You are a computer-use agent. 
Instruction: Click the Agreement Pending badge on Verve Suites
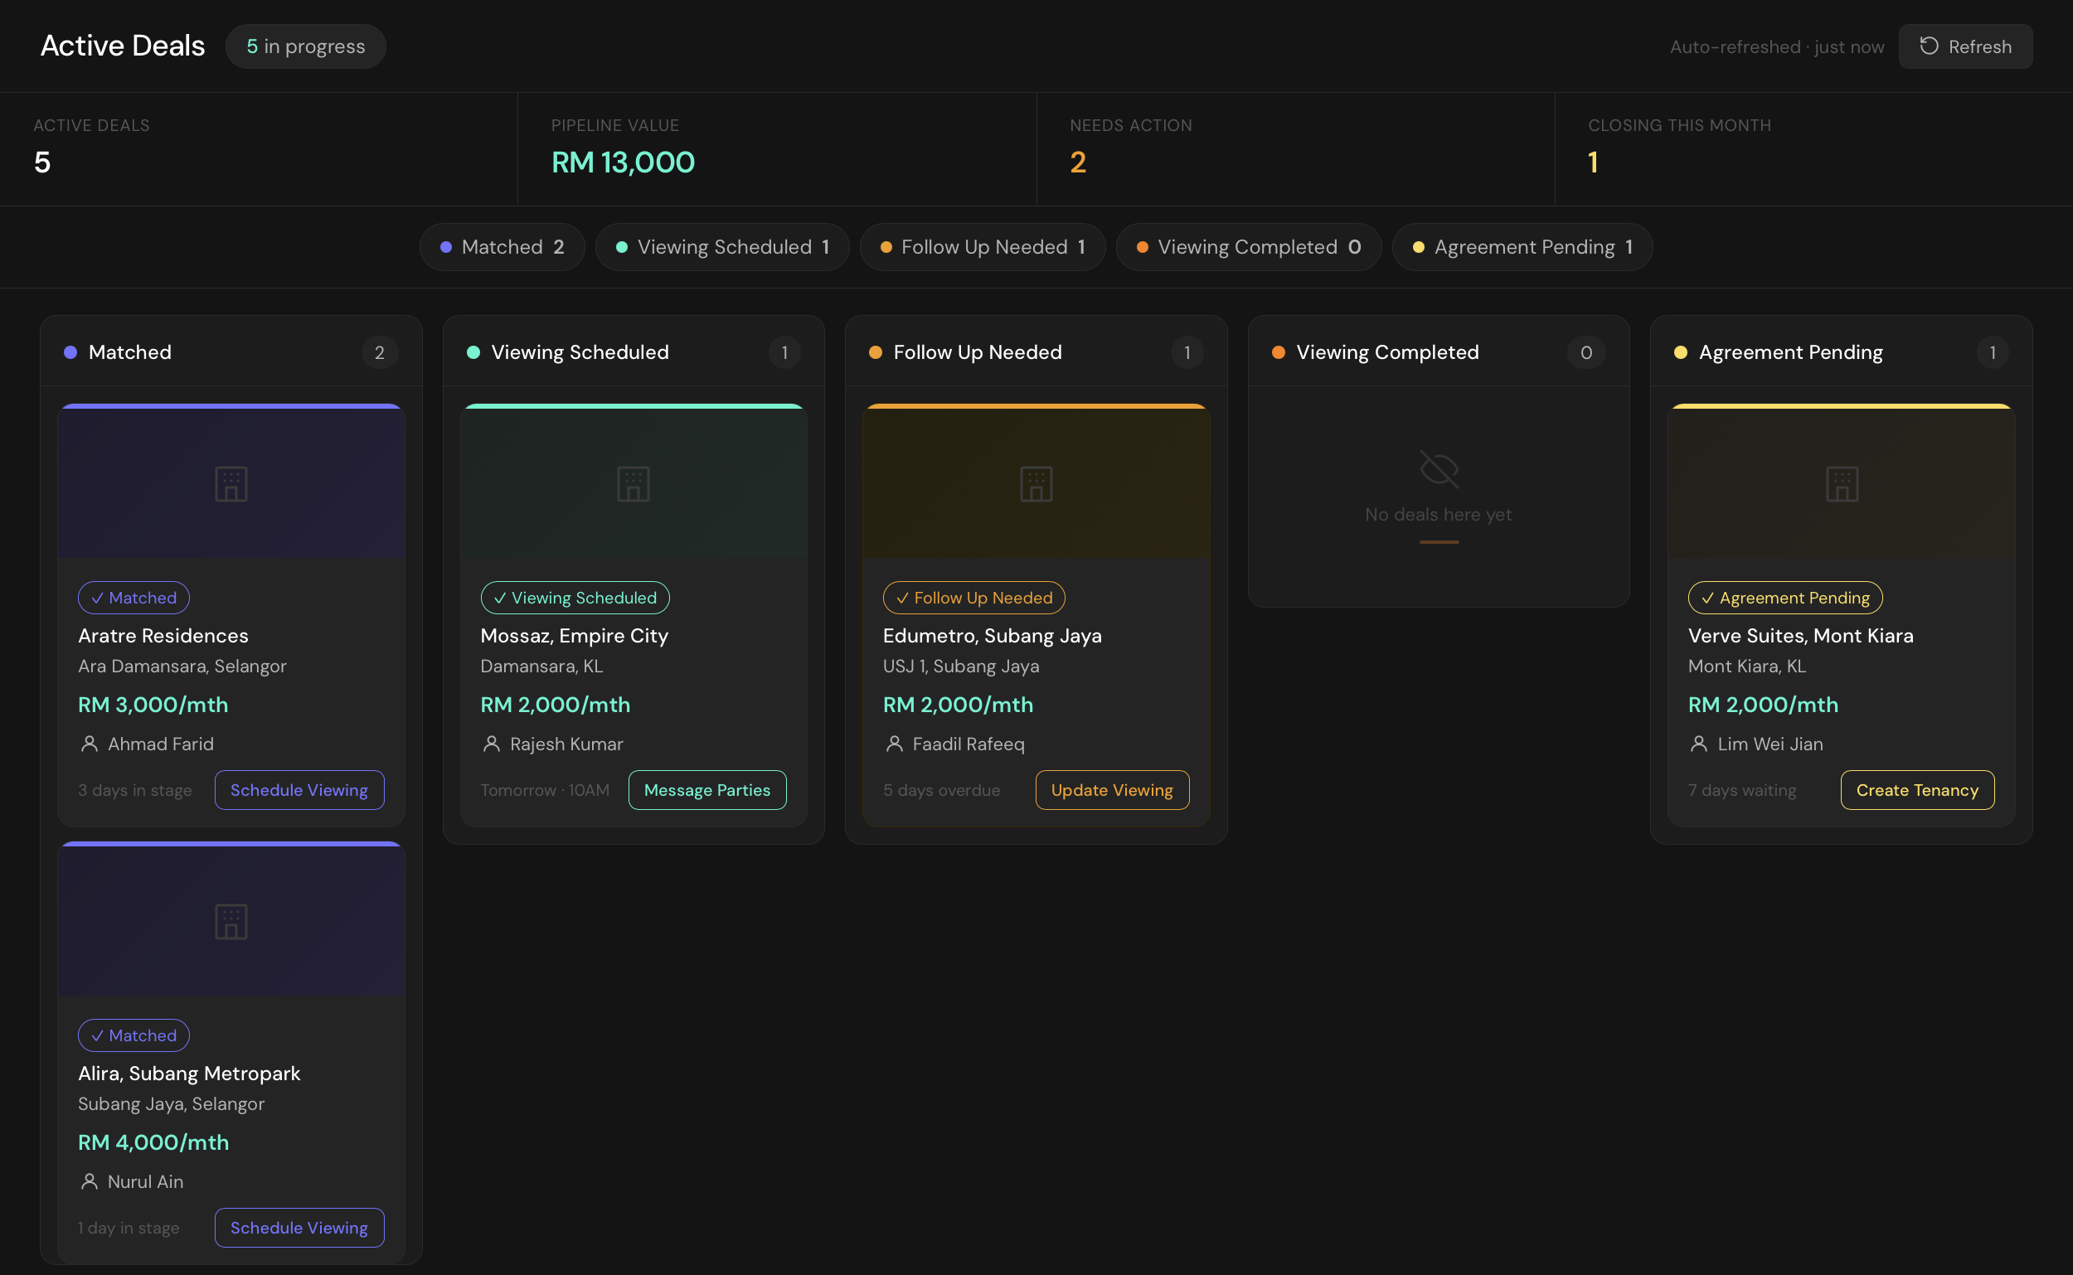click(1785, 598)
